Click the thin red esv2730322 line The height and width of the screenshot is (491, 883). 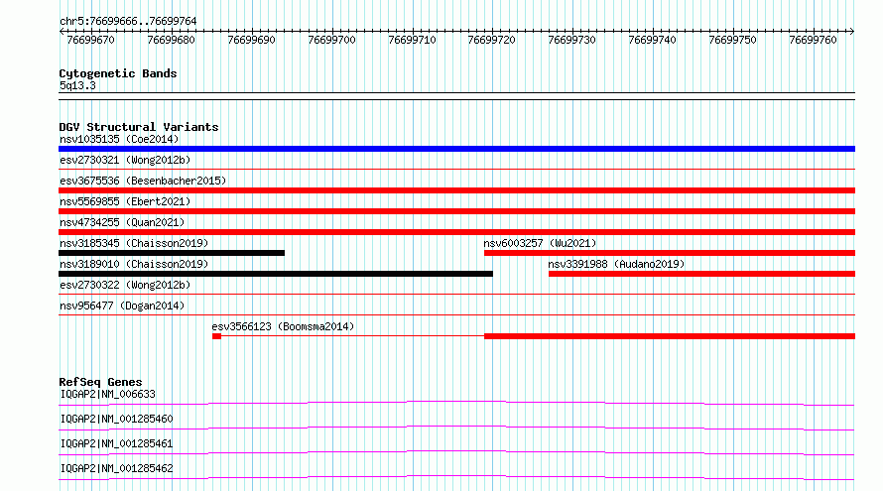pos(456,294)
